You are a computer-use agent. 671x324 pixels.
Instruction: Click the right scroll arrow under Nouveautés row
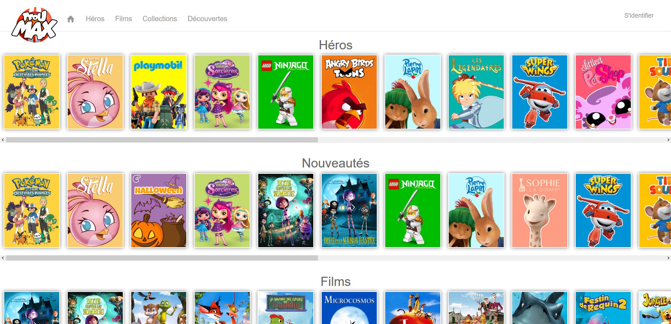click(x=668, y=258)
